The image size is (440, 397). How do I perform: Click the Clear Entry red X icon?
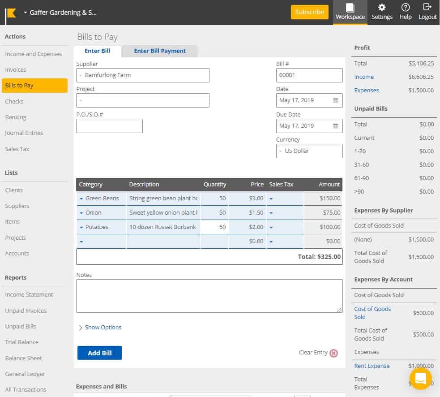(x=333, y=353)
